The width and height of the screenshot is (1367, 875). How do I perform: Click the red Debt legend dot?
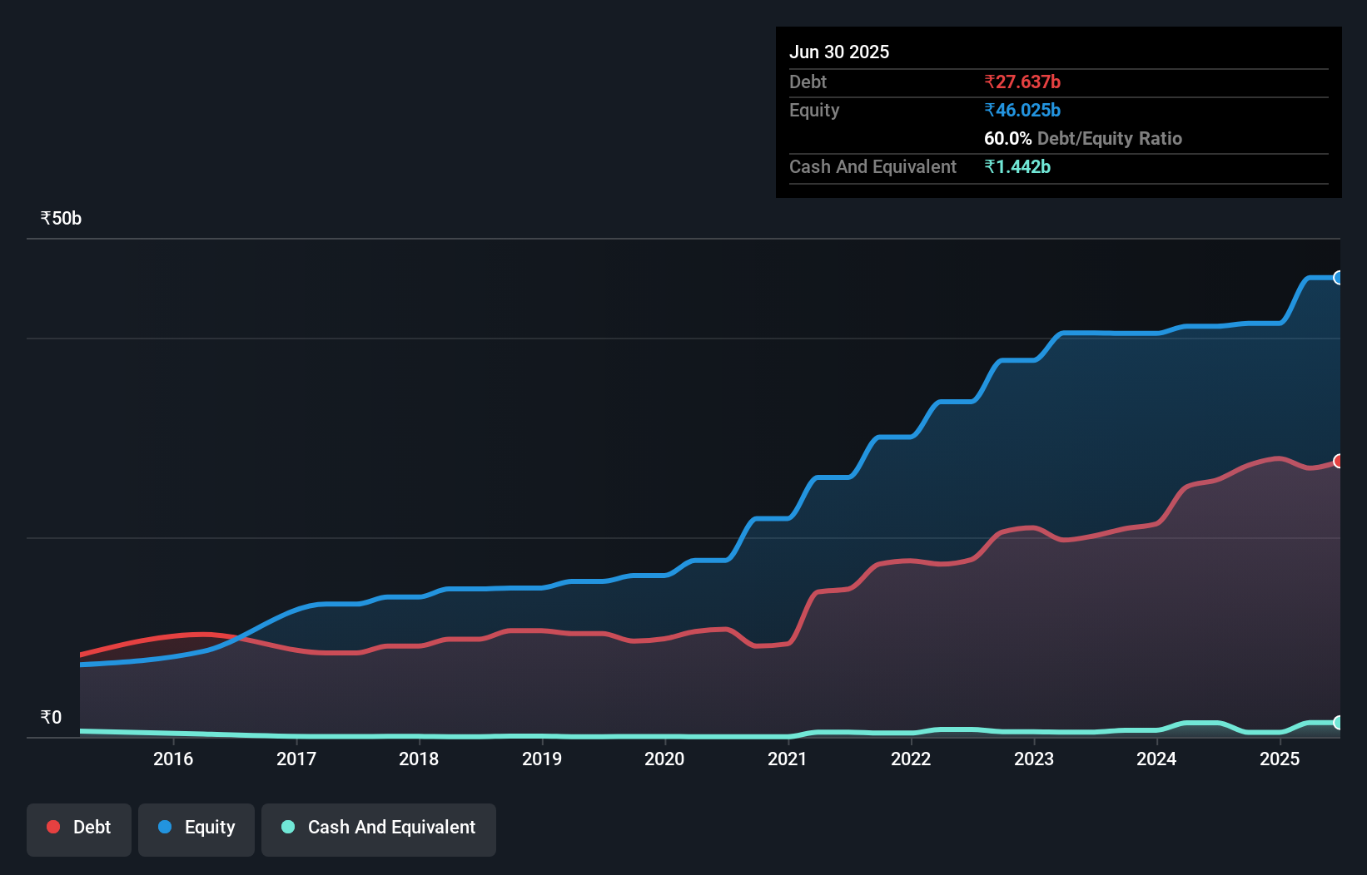[x=53, y=827]
